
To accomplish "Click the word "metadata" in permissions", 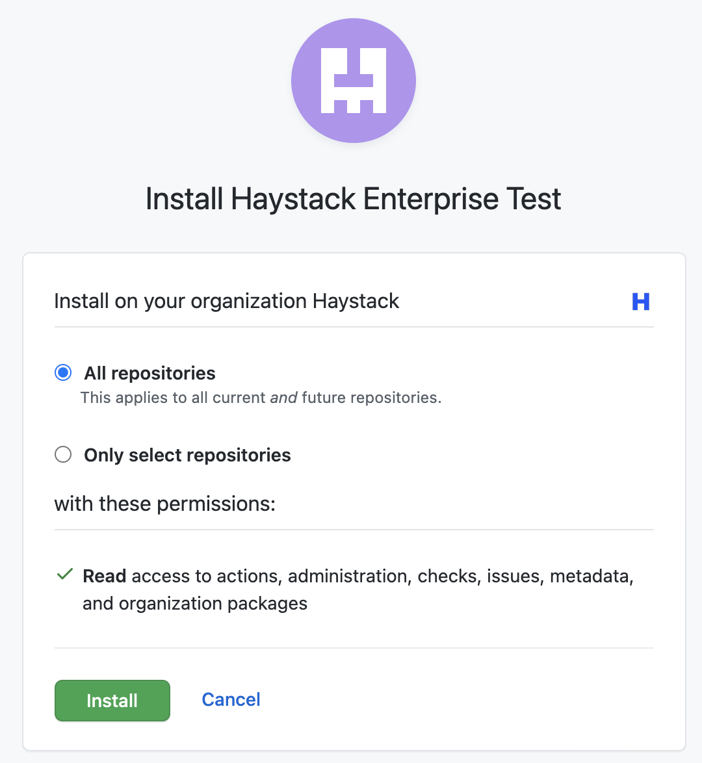I will pos(591,576).
